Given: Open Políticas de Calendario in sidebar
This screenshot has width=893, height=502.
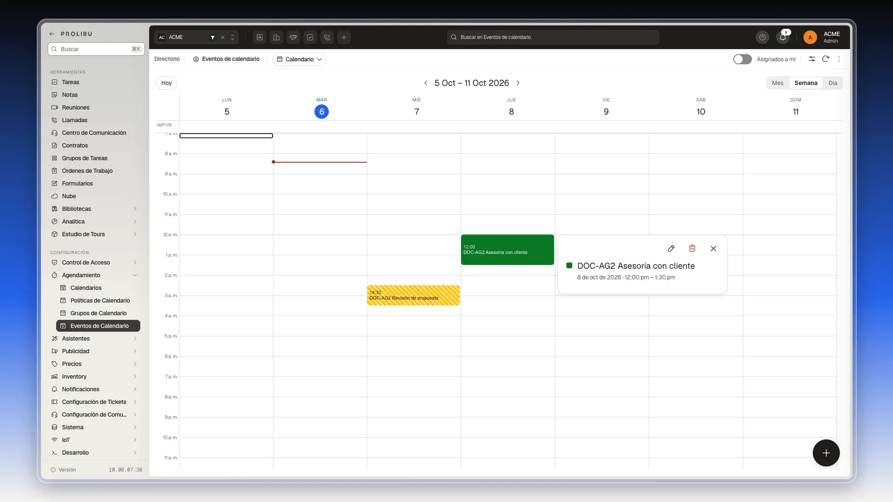Looking at the screenshot, I should (100, 300).
